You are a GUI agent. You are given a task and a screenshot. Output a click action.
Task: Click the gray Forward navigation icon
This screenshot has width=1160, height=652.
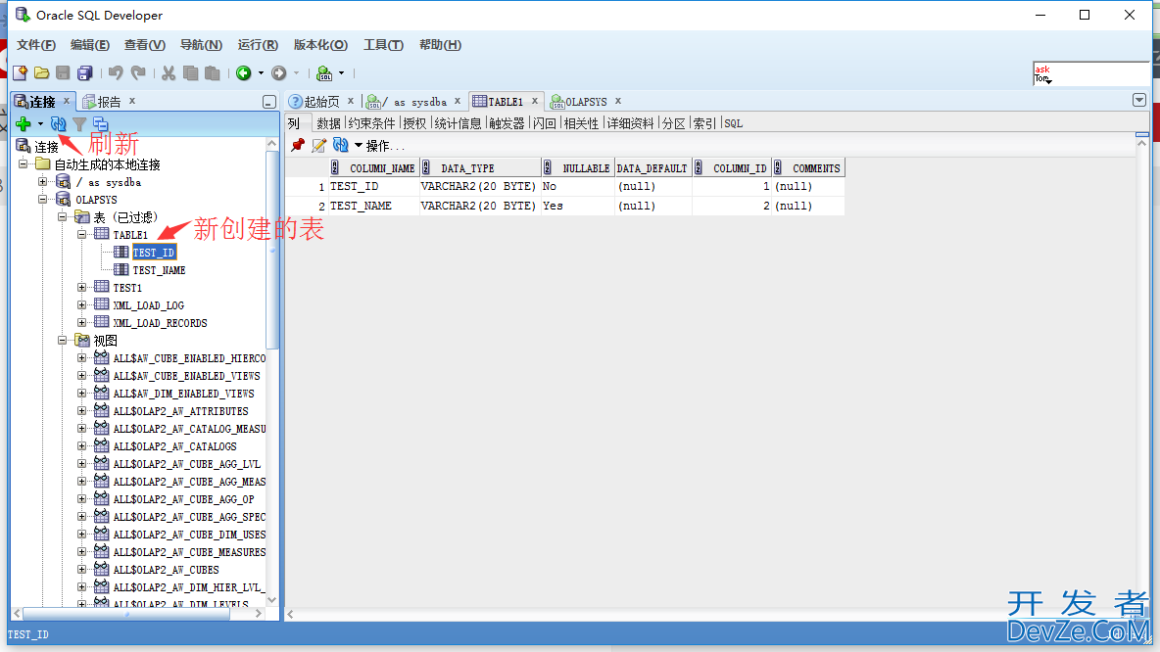(x=279, y=72)
